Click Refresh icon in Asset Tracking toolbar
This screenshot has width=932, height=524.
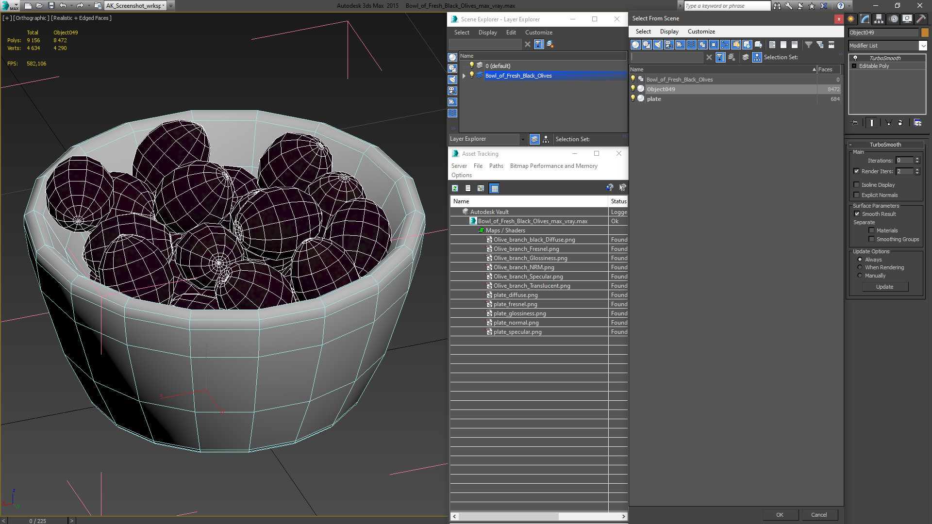[455, 188]
